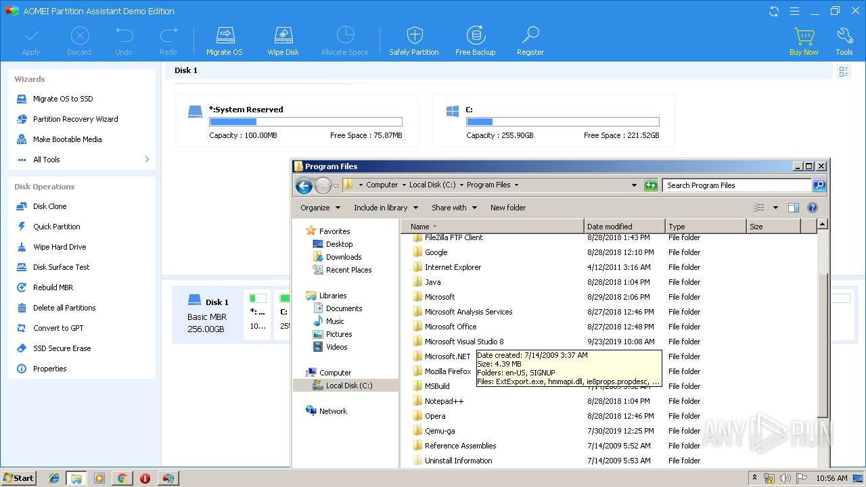Switch disk list view layout
Viewport: 866px width, 487px height.
click(x=844, y=71)
